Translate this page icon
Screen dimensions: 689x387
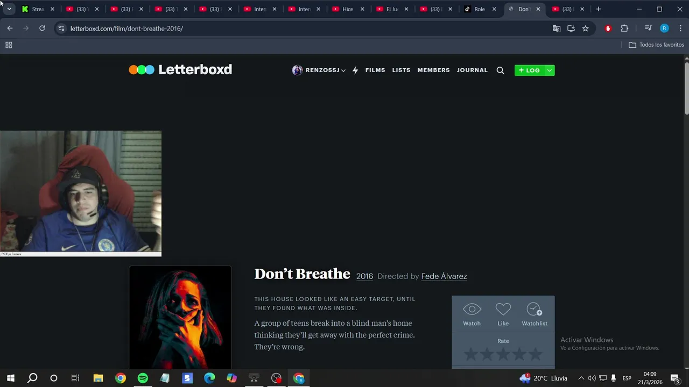pos(557,28)
